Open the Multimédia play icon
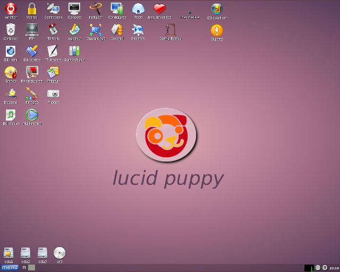The height and width of the screenshot is (272, 340). pos(32,115)
